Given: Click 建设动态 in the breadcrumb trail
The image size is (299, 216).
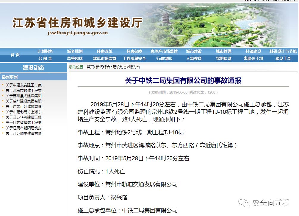Looking at the screenshot, I should [120, 67].
